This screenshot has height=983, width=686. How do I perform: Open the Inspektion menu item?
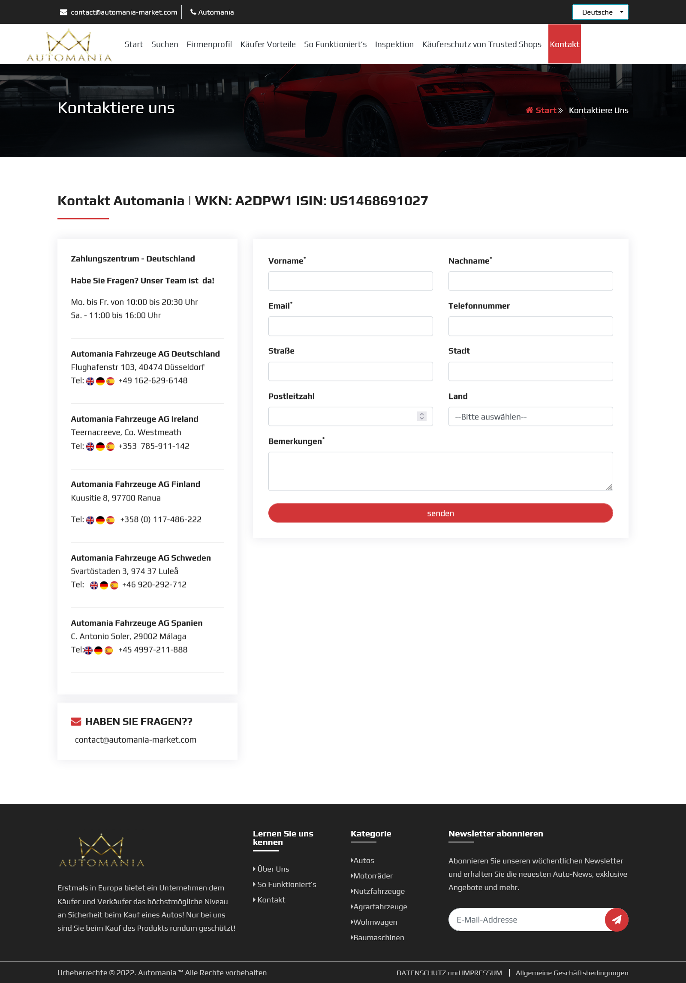click(394, 44)
